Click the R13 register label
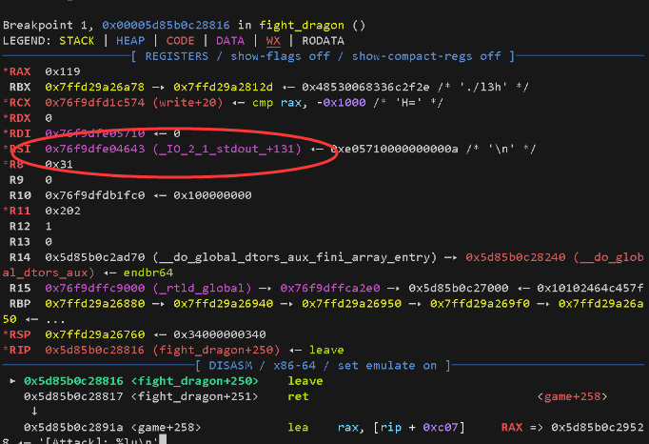Viewport: 649px width, 444px height. pyautogui.click(x=20, y=242)
